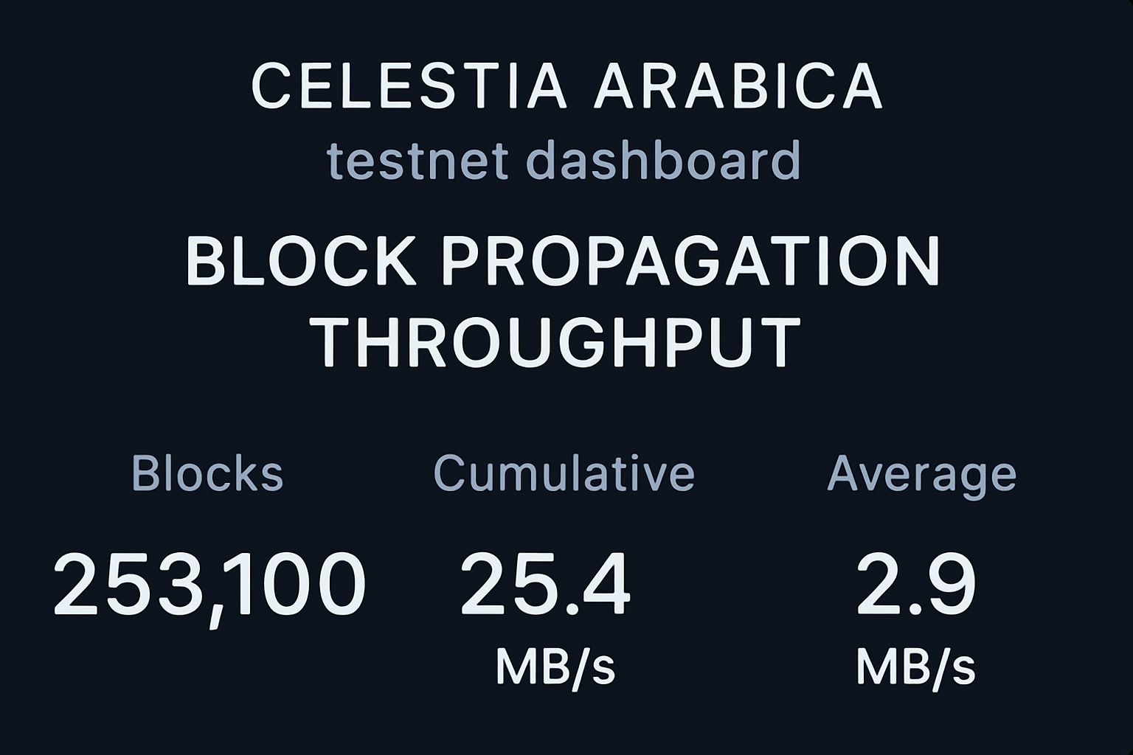This screenshot has width=1133, height=755.
Task: Select the Average metric label
Action: click(921, 474)
